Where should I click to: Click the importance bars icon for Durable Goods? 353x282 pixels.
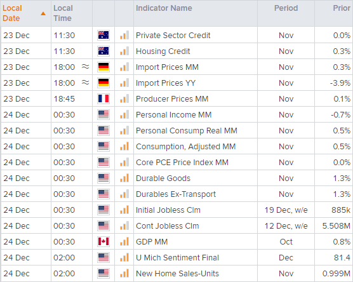(124, 178)
